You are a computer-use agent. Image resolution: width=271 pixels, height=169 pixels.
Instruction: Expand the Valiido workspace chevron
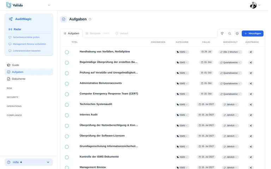tap(49, 5)
